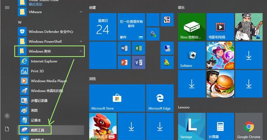Click the 最近添加 label under Visual Studio Code
Screen dimensions: 267x140
click(35, 5)
